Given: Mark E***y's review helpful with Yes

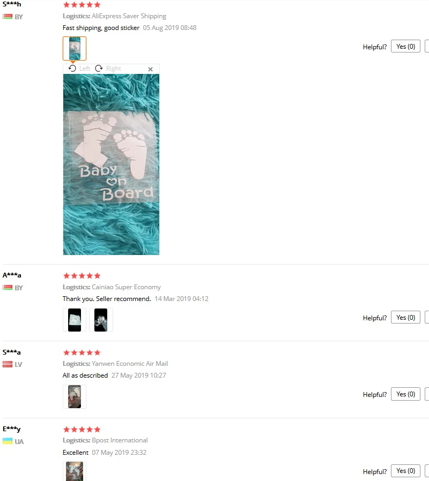Looking at the screenshot, I should (405, 471).
